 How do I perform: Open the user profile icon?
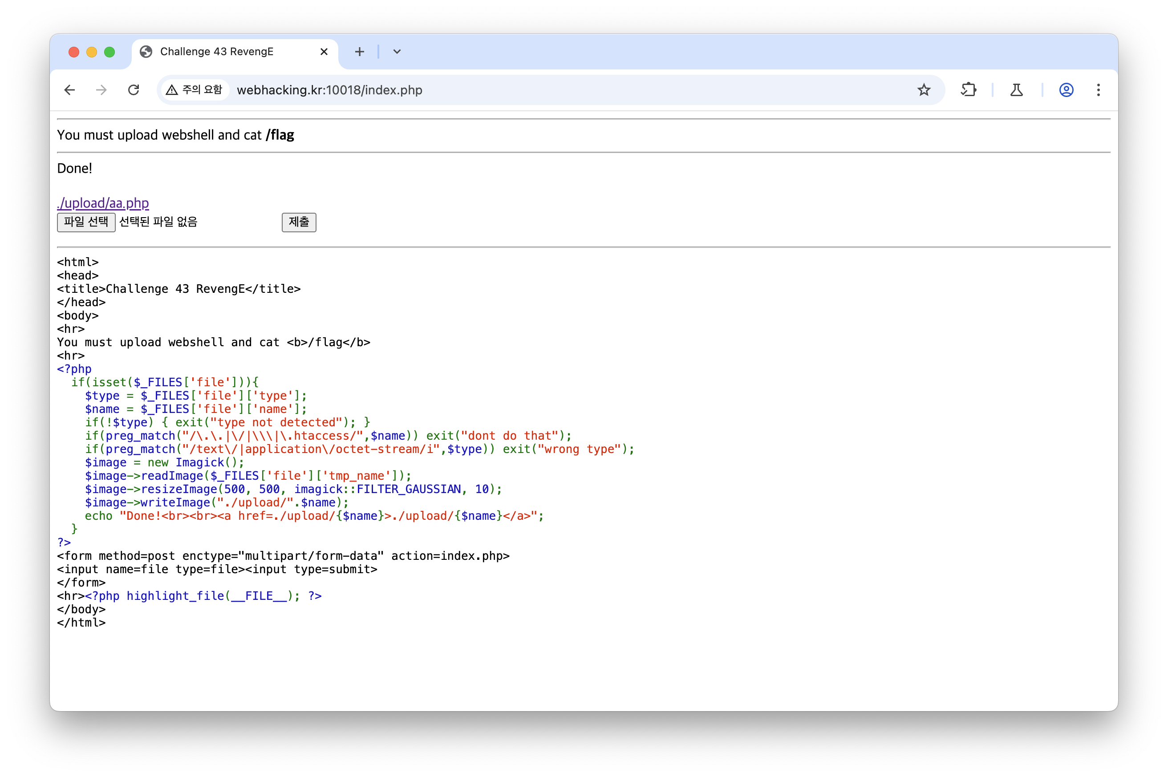[1066, 90]
